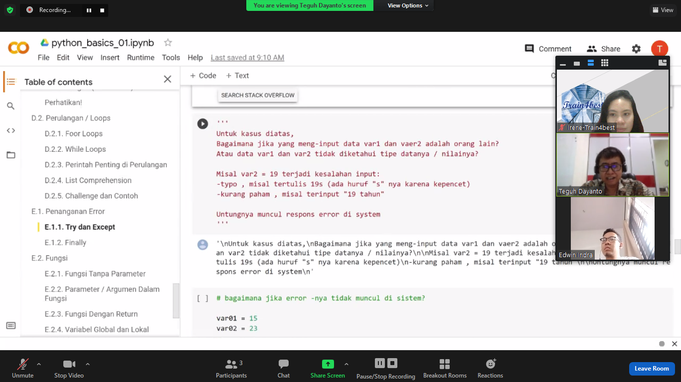Click the Leave Room button
Screen dimensions: 681x382
[651, 369]
